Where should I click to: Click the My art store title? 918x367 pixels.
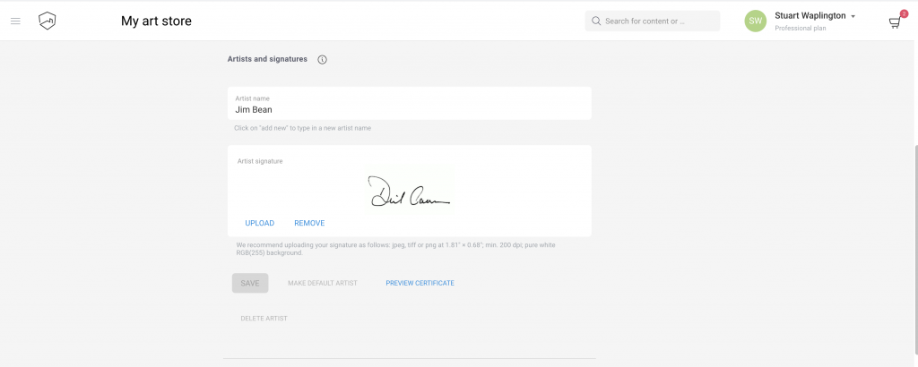coord(156,21)
